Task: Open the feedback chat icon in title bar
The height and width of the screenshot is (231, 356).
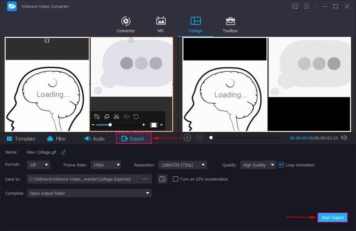Action: tap(295, 6)
